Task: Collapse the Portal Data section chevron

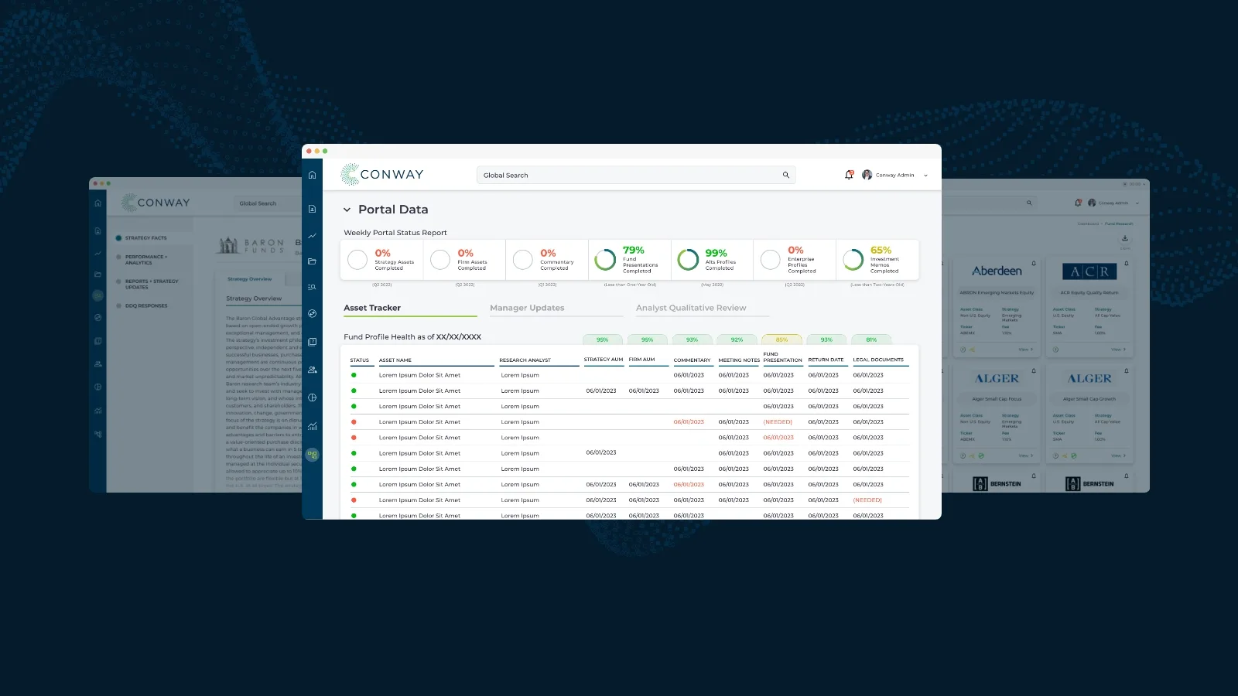Action: 347,210
